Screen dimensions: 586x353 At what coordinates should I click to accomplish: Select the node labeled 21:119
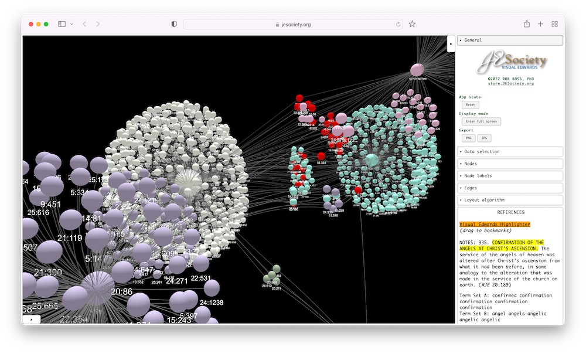coord(71,219)
